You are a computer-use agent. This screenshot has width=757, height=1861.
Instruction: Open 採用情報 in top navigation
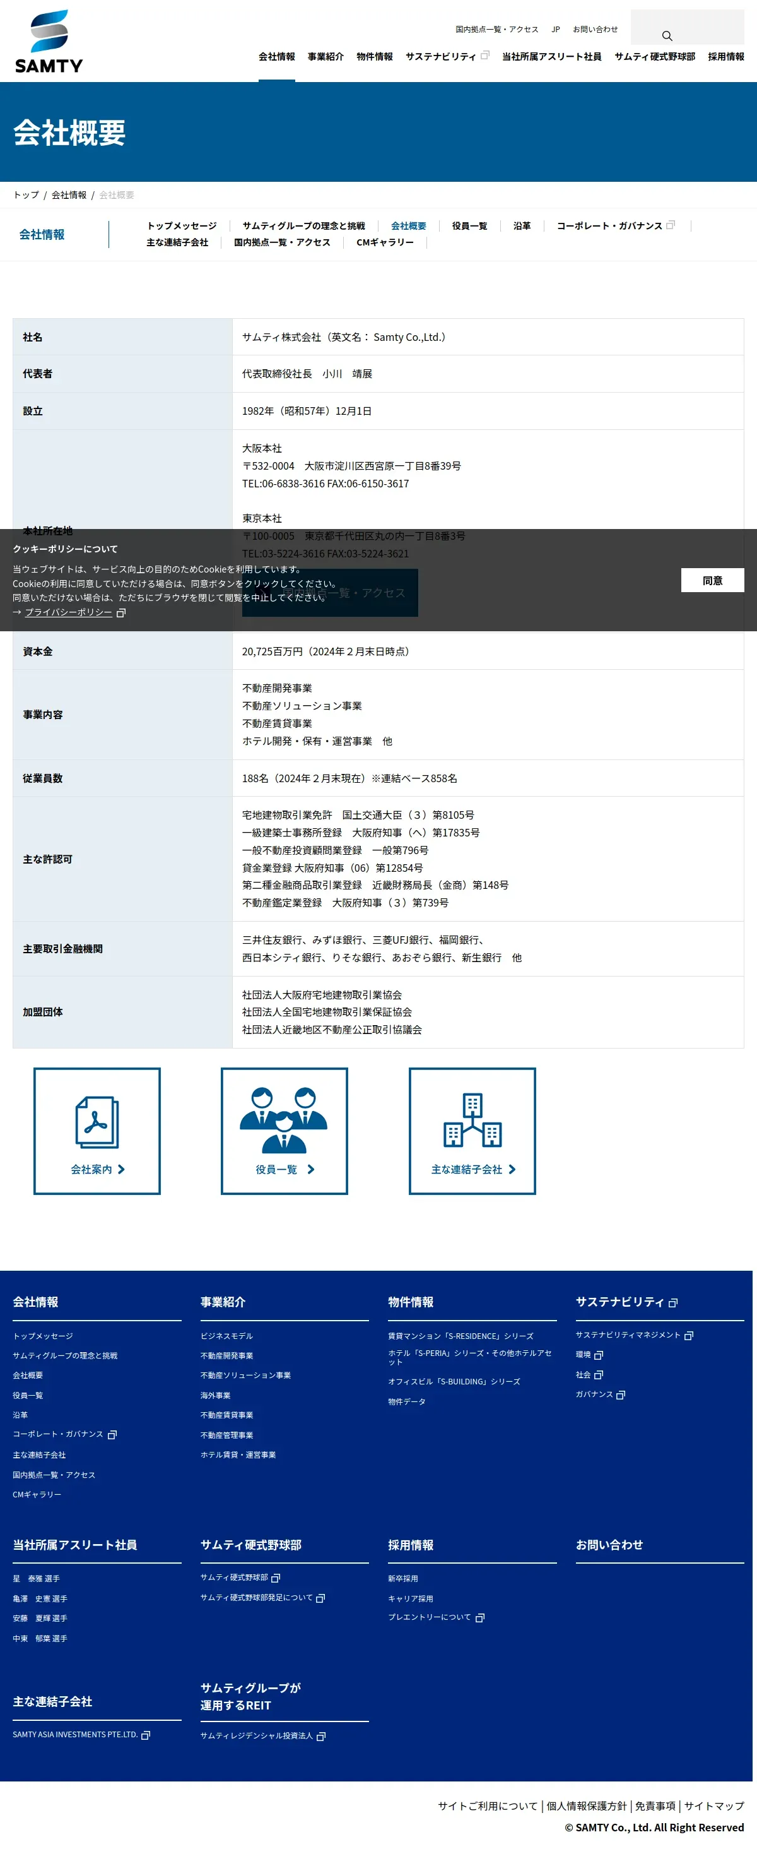(726, 56)
